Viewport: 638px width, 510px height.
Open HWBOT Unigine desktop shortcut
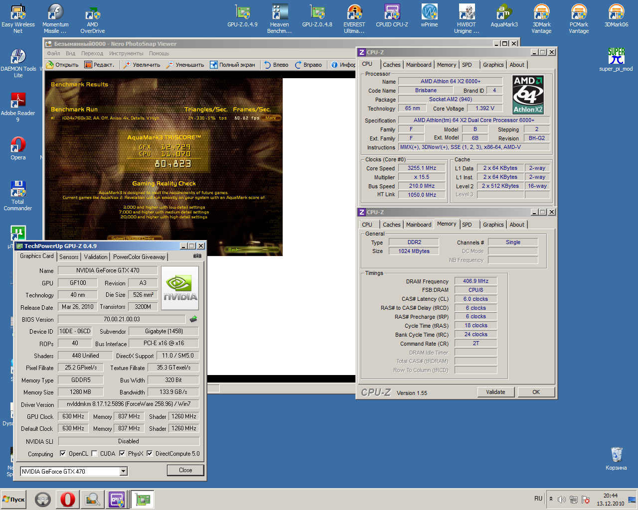click(x=467, y=19)
